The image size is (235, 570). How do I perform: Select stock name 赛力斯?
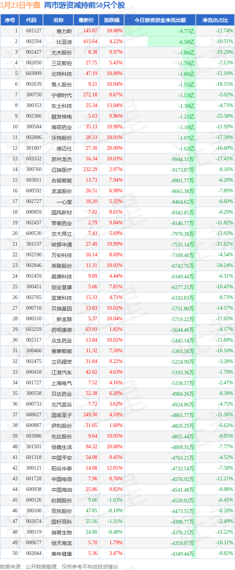pos(64,31)
